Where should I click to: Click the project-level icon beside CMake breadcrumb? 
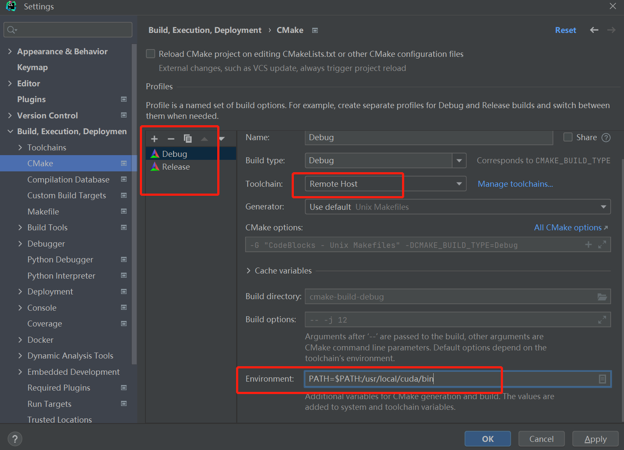[315, 30]
